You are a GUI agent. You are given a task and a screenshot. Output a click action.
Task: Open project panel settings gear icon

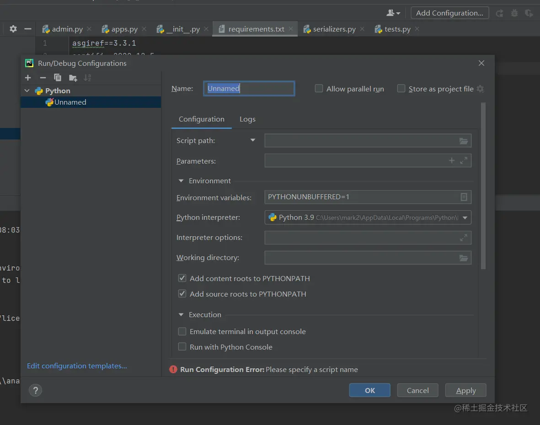[x=13, y=29]
